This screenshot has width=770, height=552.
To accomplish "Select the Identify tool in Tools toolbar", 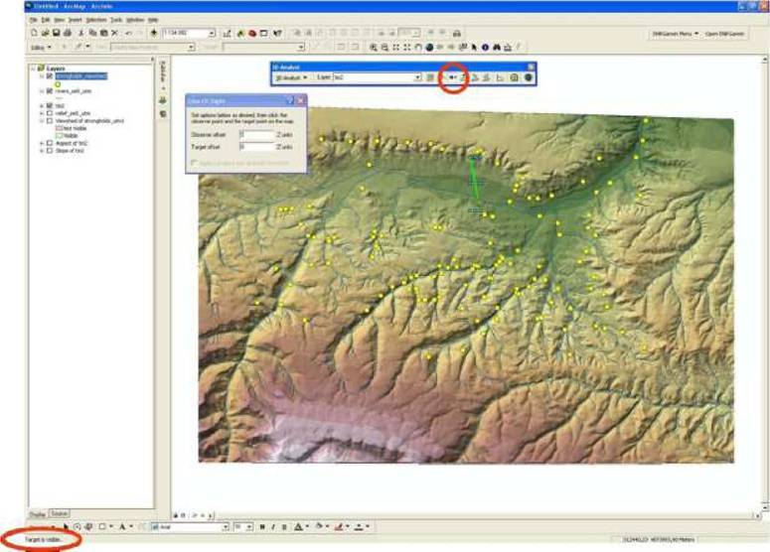I will click(485, 47).
